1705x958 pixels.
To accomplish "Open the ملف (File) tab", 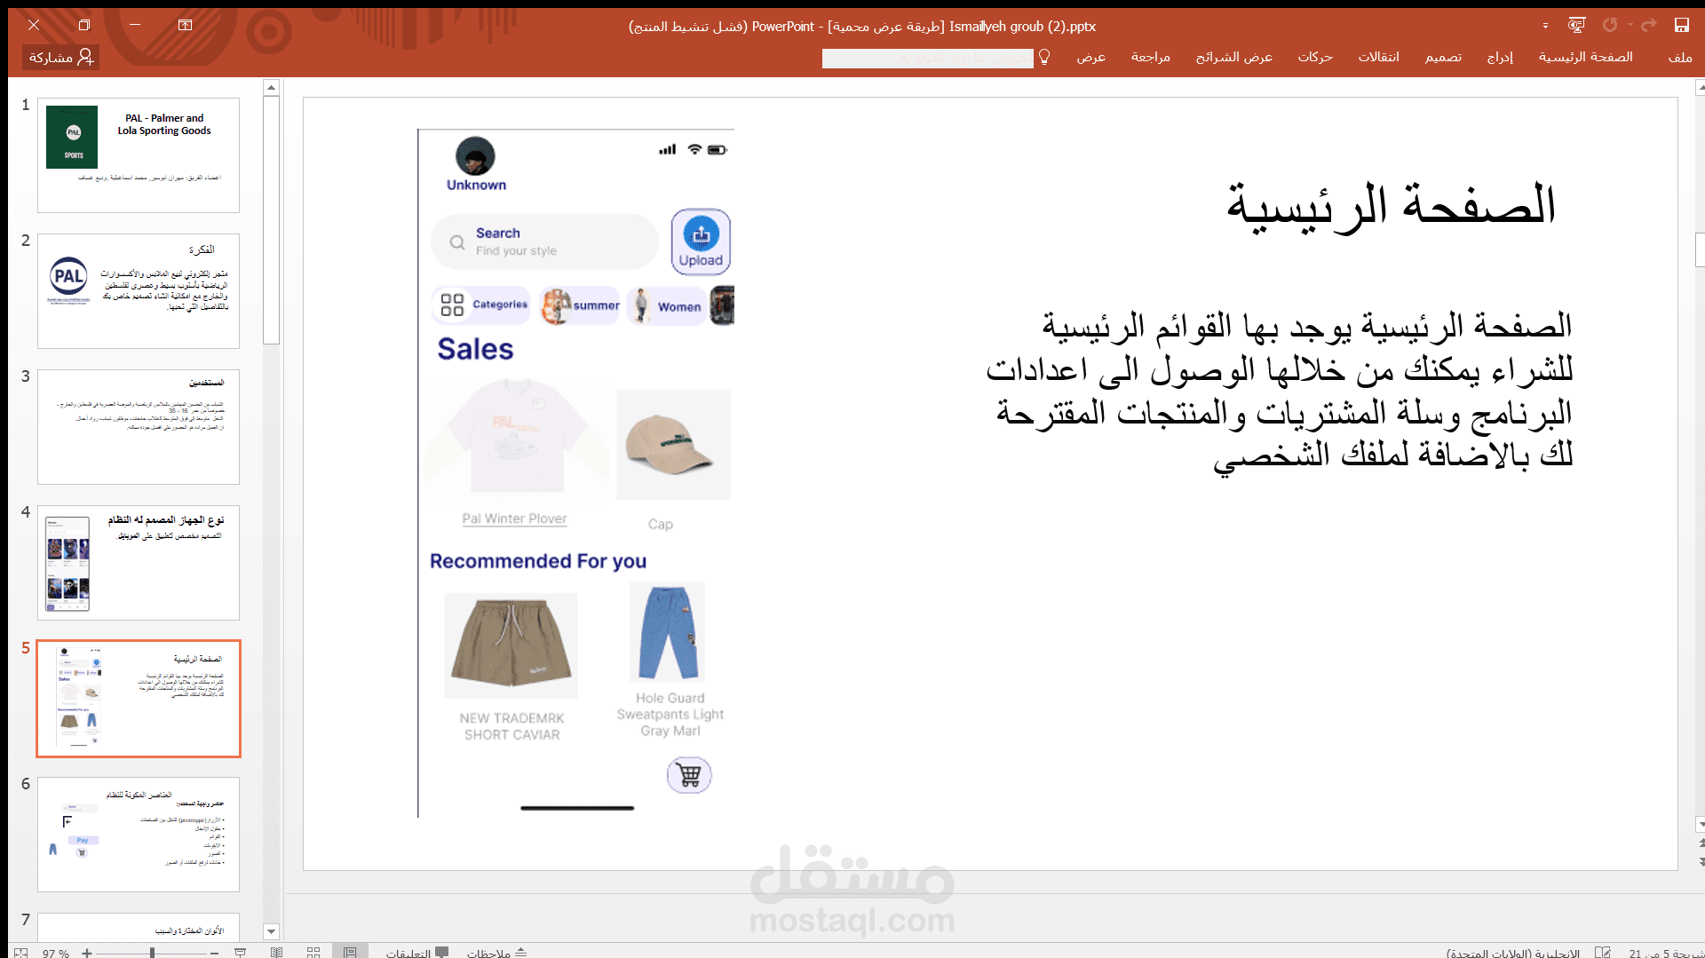I will click(1680, 57).
